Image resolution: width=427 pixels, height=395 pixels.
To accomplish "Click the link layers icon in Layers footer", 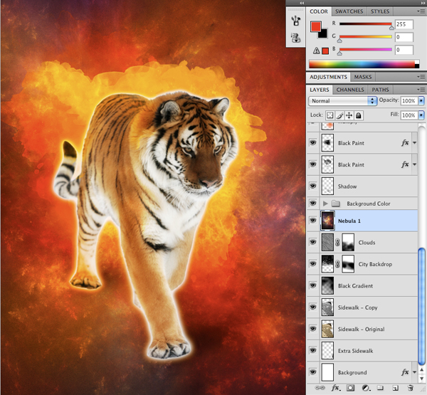I will pos(320,388).
